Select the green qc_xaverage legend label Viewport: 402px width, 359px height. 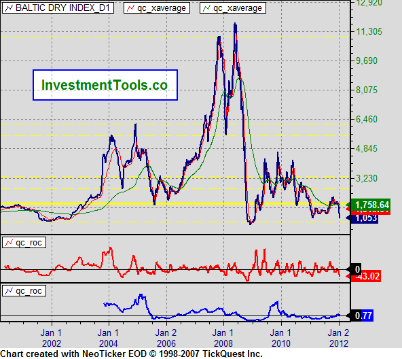238,8
